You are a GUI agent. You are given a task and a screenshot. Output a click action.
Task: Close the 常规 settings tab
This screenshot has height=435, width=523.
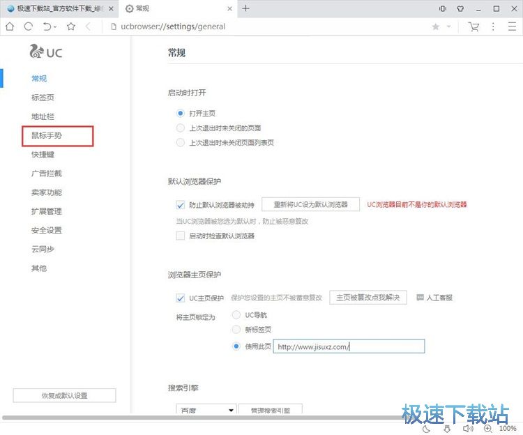click(x=230, y=8)
